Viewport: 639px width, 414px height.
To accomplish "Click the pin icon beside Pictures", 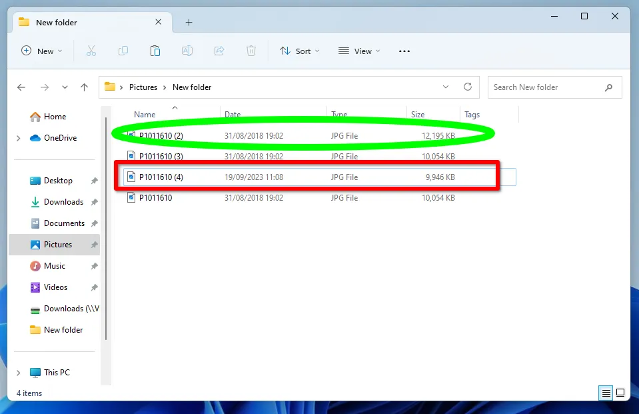I will click(x=94, y=245).
